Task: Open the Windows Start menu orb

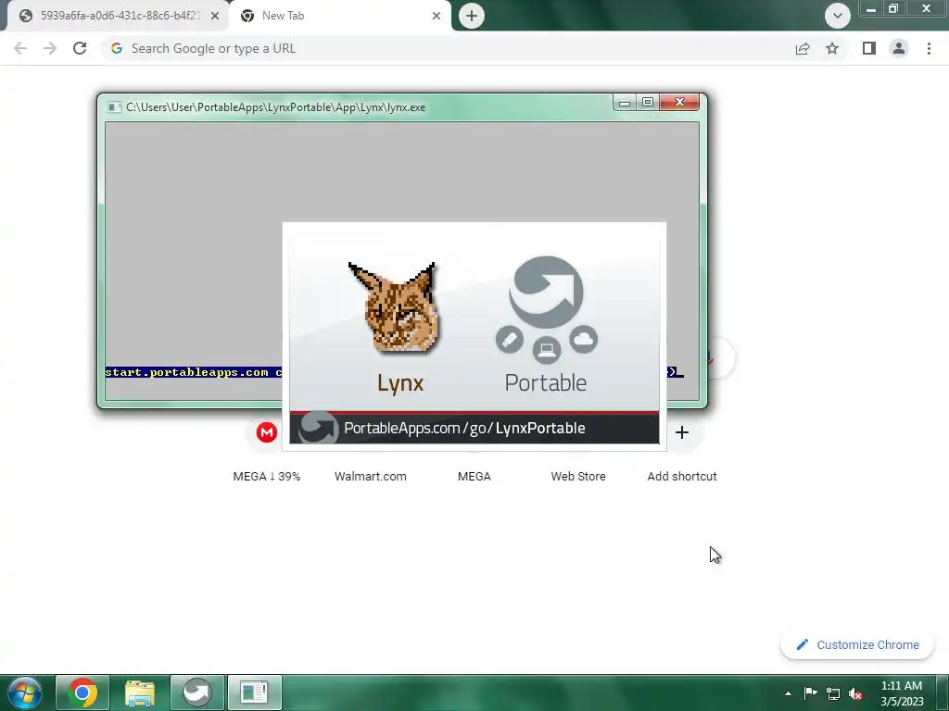Action: [x=25, y=692]
